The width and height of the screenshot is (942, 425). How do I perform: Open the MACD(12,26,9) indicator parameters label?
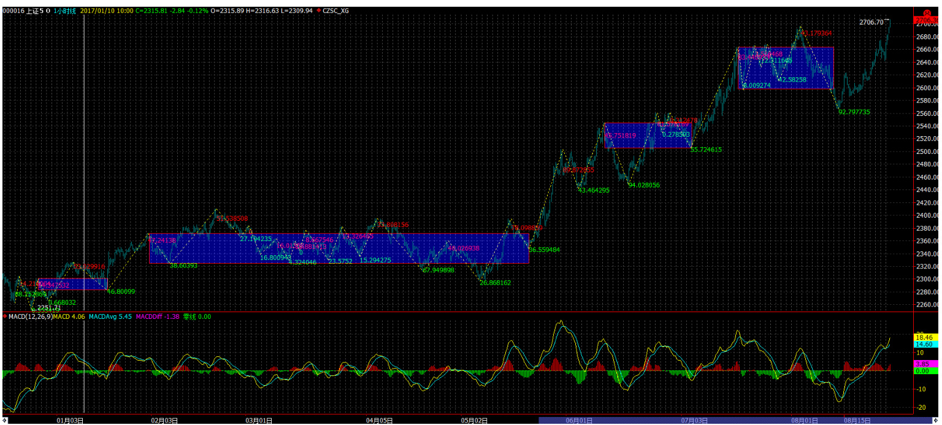30,316
